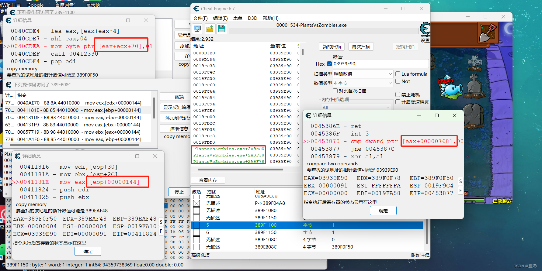The width and height of the screenshot is (542, 271).
Task: Toggle the activate box for entry 389F1100
Action: pyautogui.click(x=196, y=225)
